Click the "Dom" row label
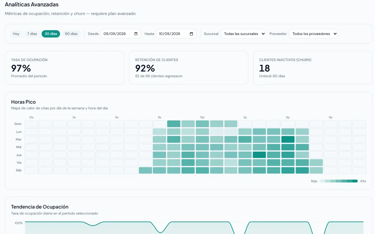Image resolution: width=375 pixels, height=234 pixels. [x=18, y=124]
